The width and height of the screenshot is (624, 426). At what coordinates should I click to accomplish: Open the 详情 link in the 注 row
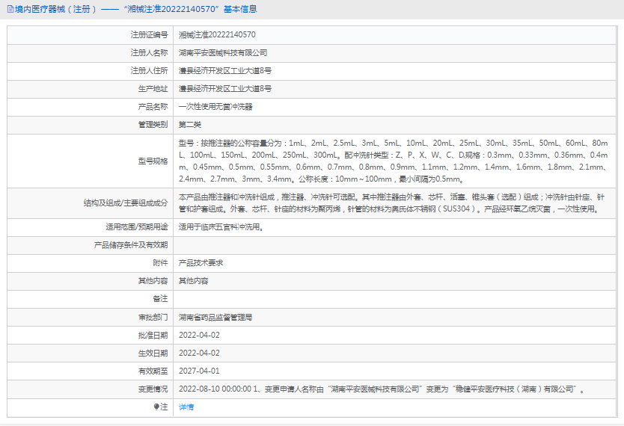186,407
